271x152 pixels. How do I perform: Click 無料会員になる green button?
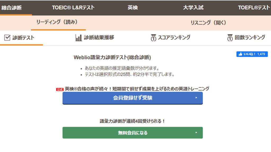(133, 133)
